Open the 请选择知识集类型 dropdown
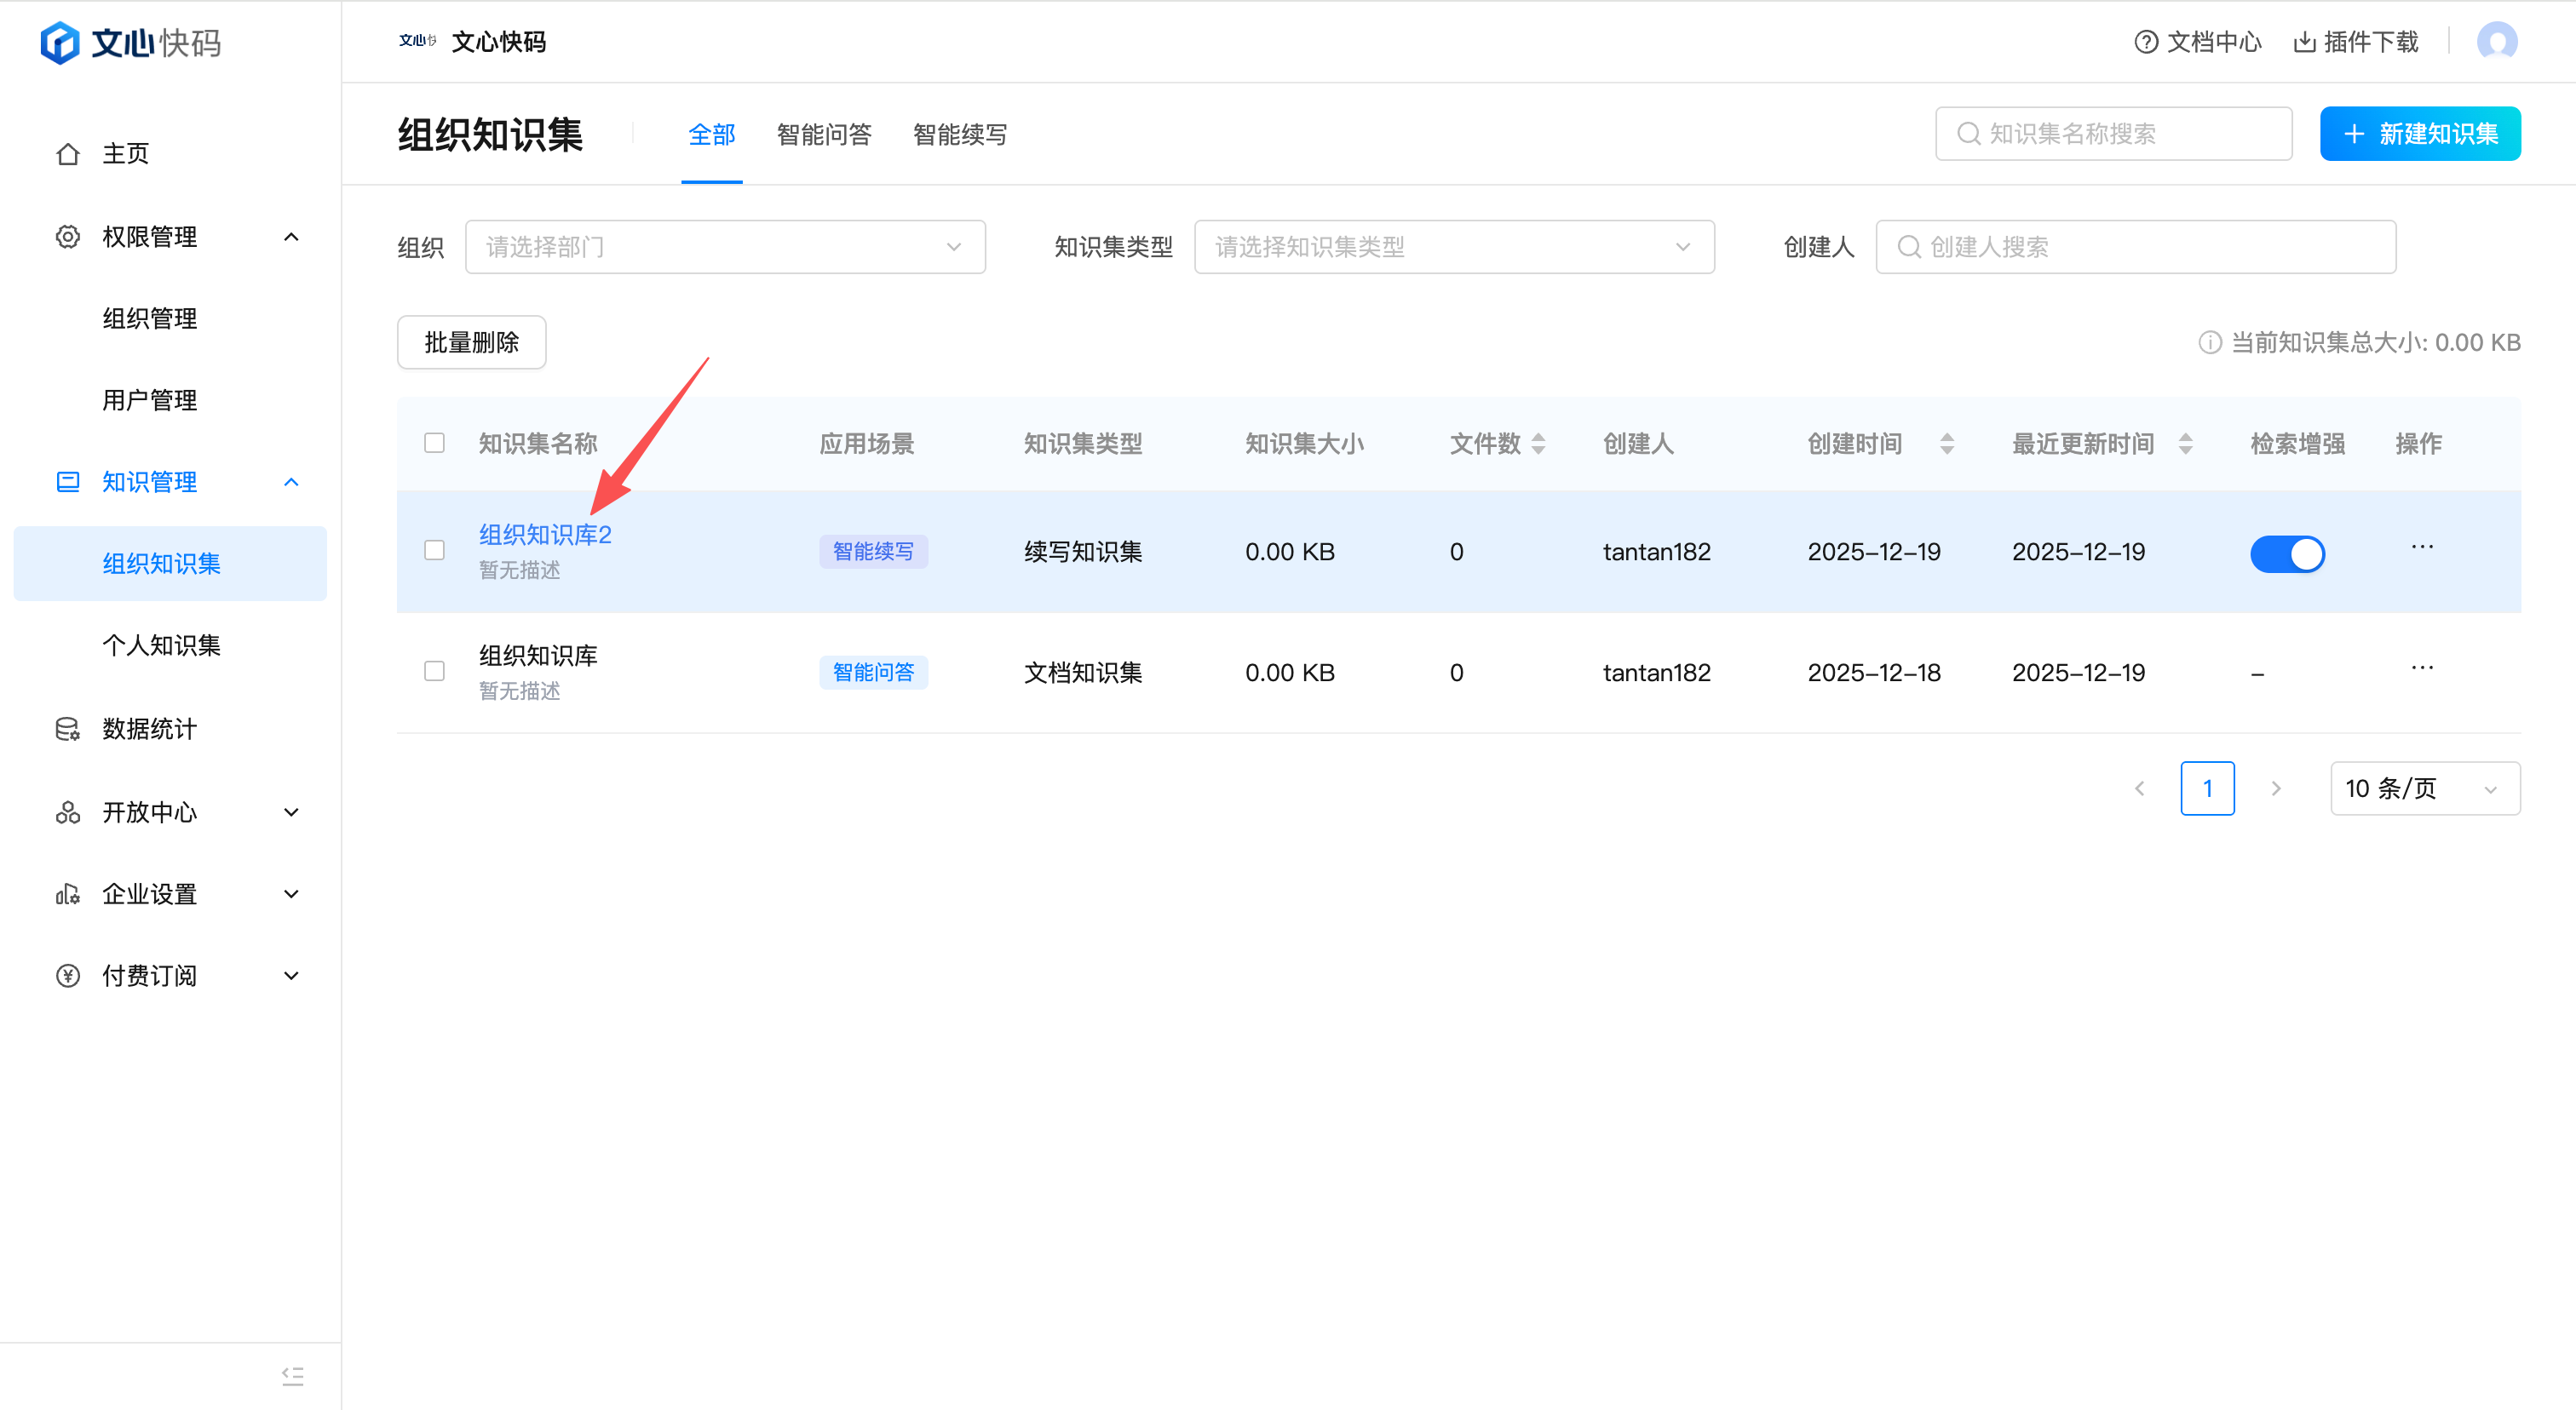2576x1410 pixels. 1453,247
